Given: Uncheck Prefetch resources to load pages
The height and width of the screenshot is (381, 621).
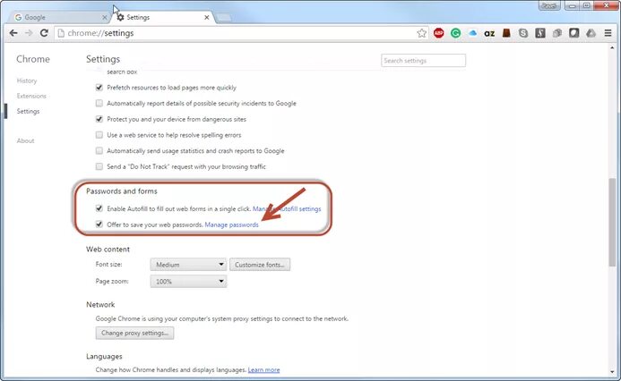Looking at the screenshot, I should [99, 88].
